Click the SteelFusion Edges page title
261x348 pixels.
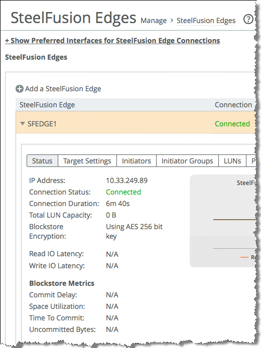[x=73, y=18]
